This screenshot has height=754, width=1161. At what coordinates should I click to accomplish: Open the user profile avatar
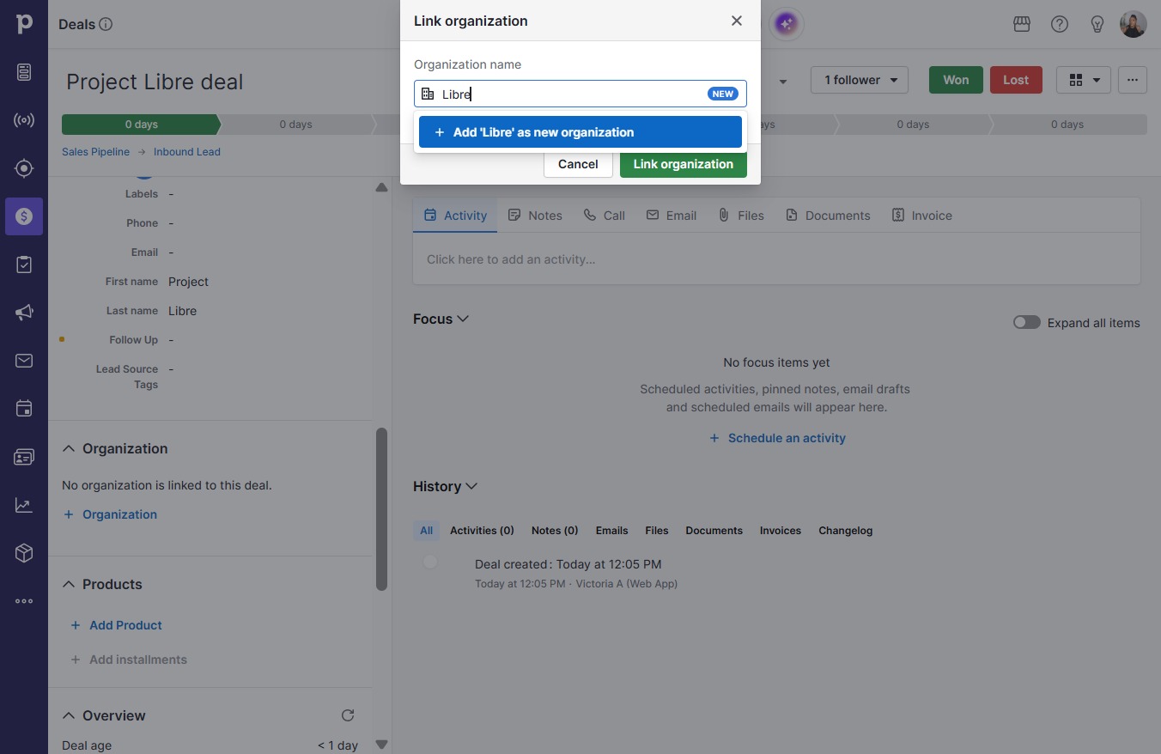click(x=1134, y=24)
